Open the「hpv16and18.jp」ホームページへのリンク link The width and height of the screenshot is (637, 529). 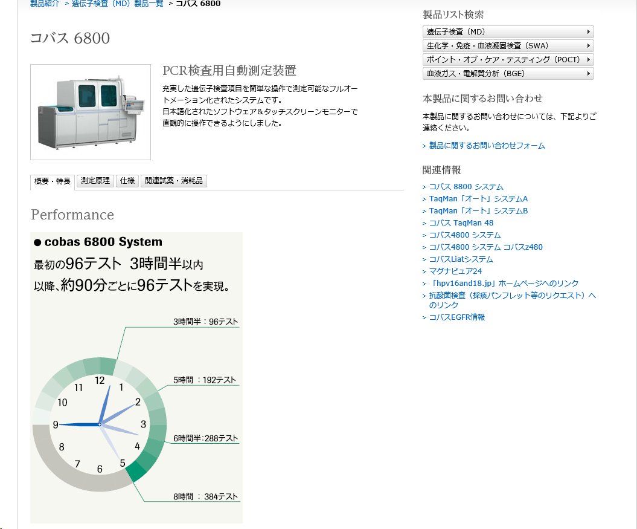[504, 283]
